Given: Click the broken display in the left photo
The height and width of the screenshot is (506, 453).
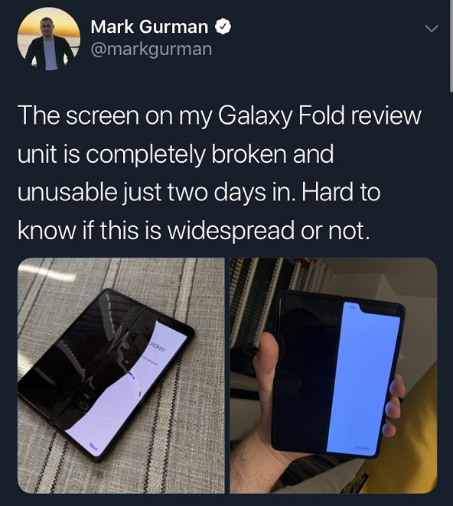Looking at the screenshot, I should [106, 375].
